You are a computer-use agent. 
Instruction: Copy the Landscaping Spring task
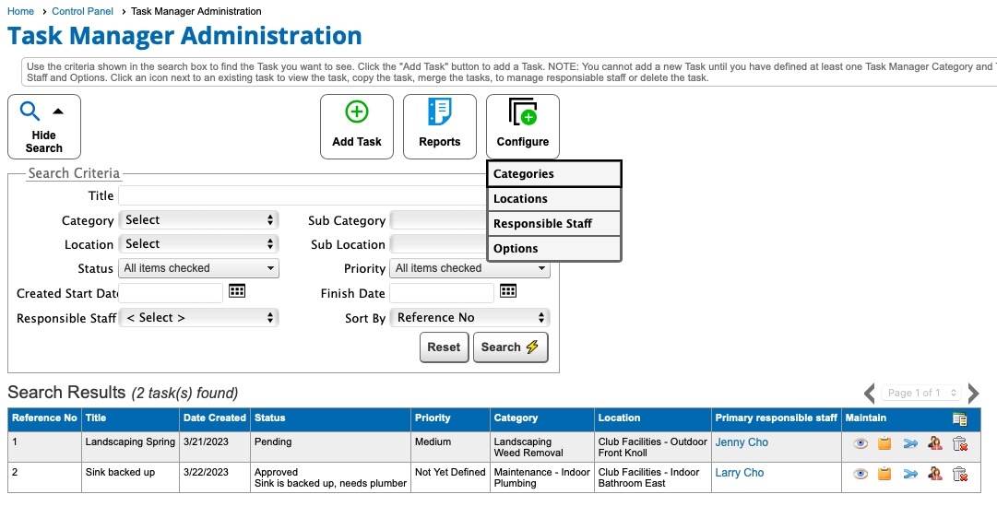click(884, 443)
